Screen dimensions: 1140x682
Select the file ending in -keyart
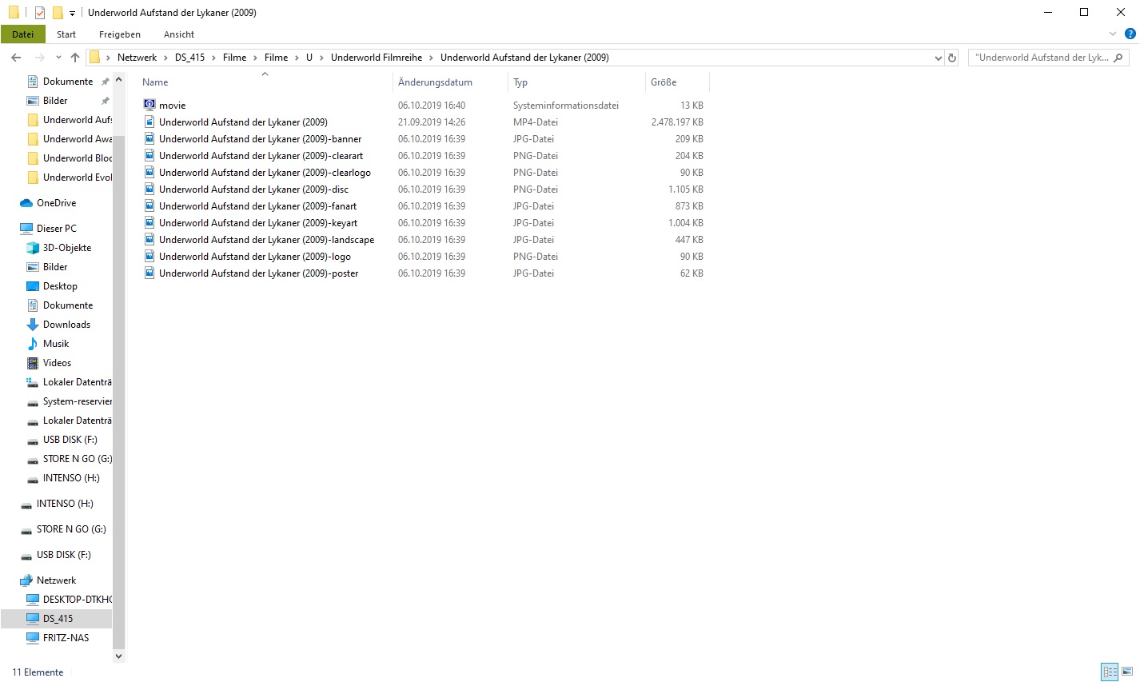[x=258, y=223]
